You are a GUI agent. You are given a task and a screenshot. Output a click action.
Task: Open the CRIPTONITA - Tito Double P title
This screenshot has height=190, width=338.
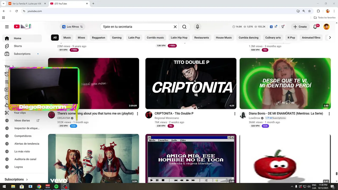coord(174,113)
